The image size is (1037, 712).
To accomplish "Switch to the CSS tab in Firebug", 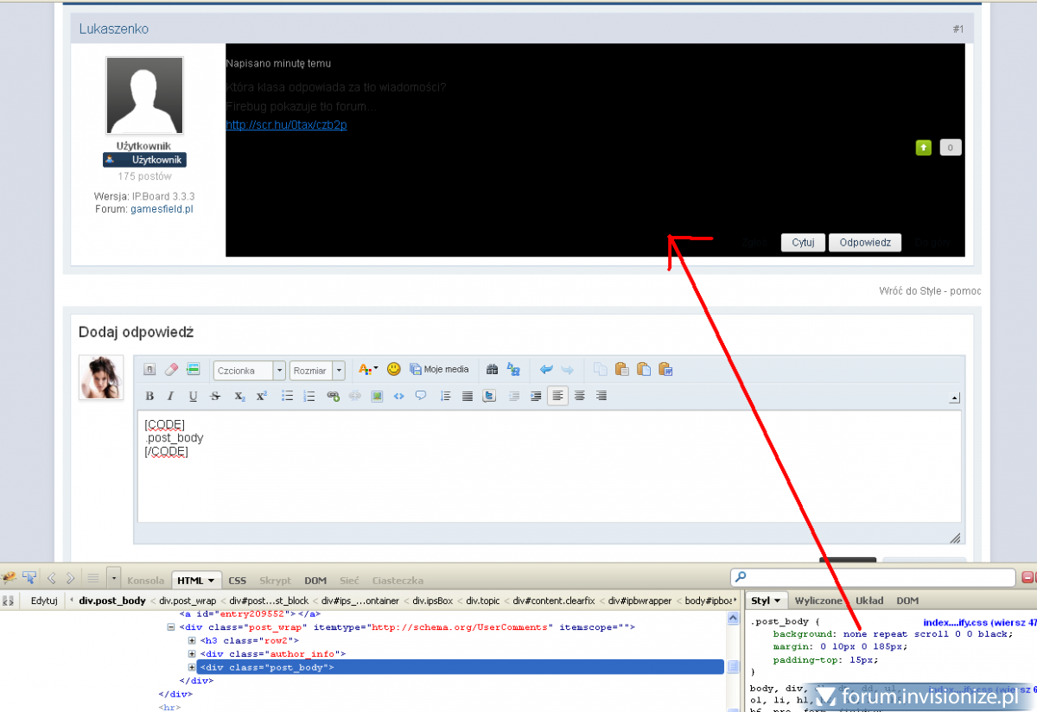I will pyautogui.click(x=237, y=581).
